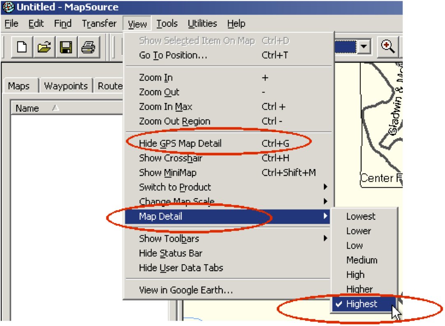Set map detail to Higher
445x326 pixels.
pyautogui.click(x=364, y=289)
